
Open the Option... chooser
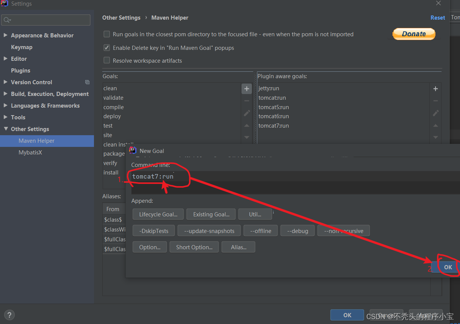coord(150,247)
